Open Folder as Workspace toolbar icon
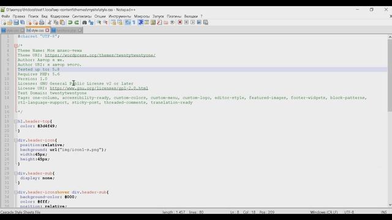392x220 pixels. 166,23
